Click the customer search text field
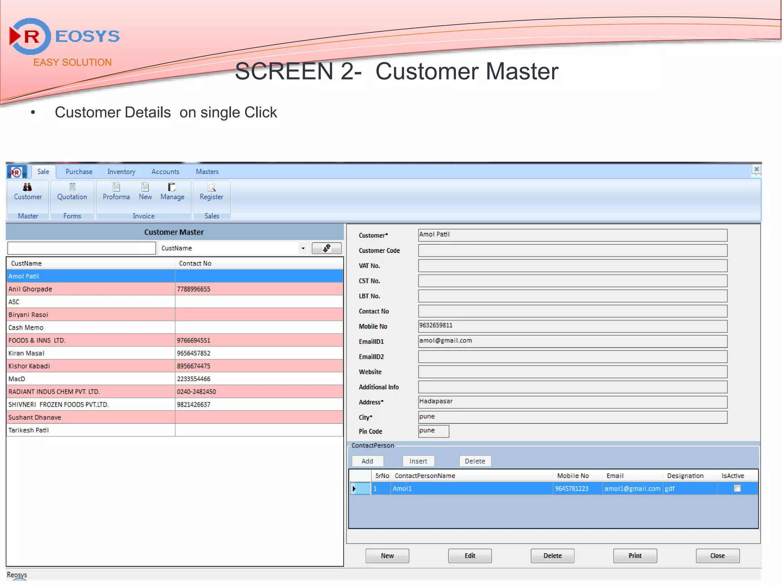 tap(81, 248)
